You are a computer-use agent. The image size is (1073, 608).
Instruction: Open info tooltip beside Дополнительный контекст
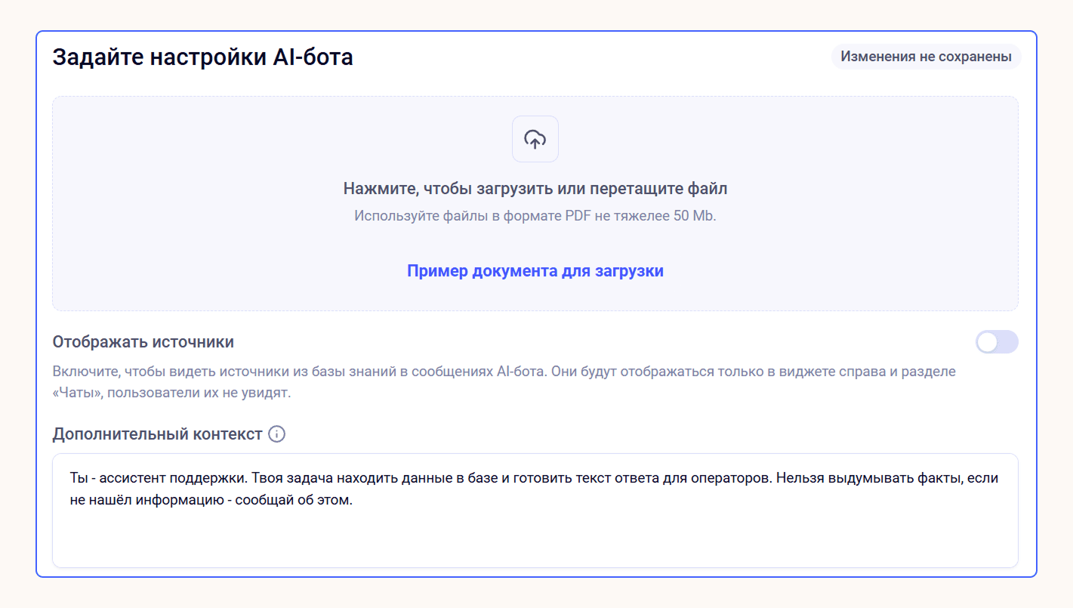tap(277, 434)
